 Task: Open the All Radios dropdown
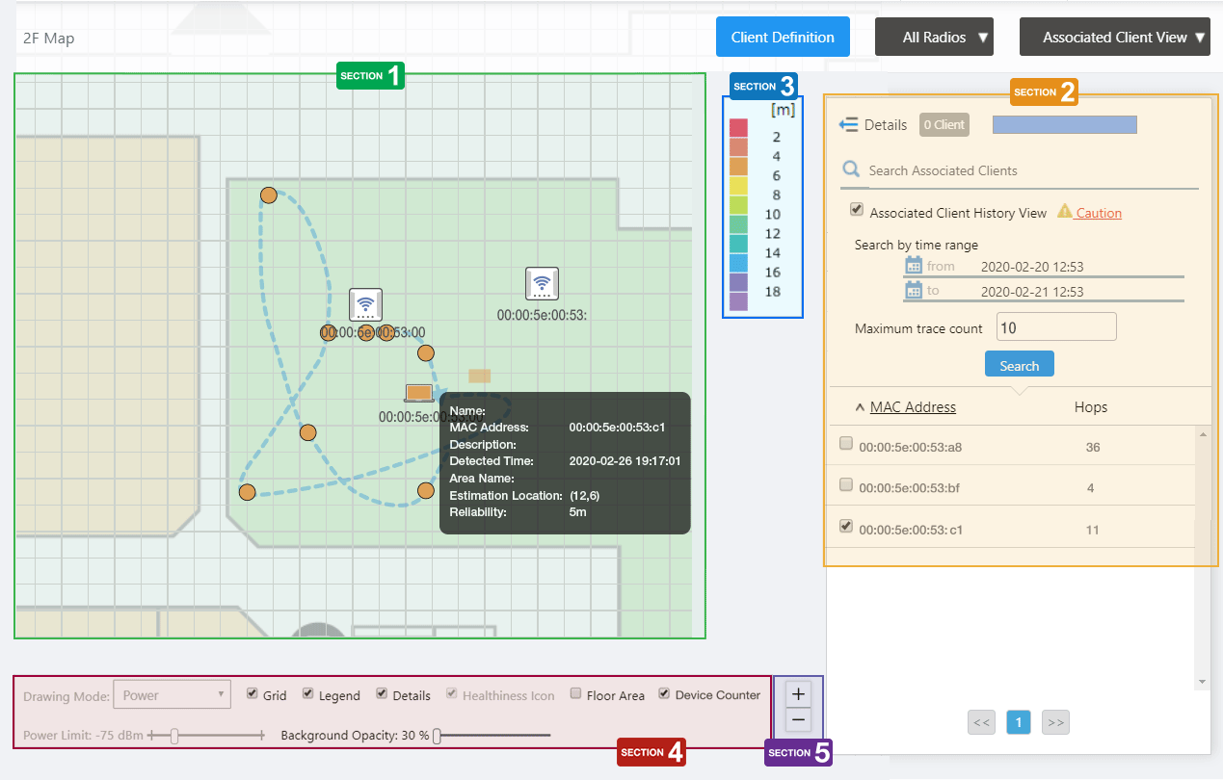pos(933,38)
